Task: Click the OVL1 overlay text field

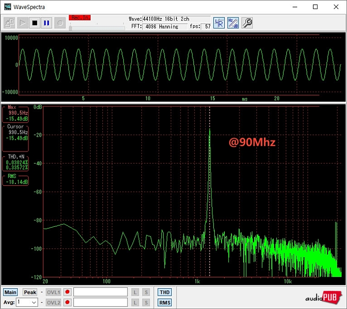Action: pos(101,292)
